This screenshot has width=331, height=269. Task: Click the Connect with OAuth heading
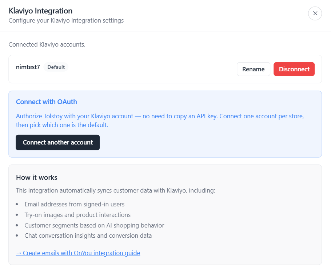[x=47, y=102]
